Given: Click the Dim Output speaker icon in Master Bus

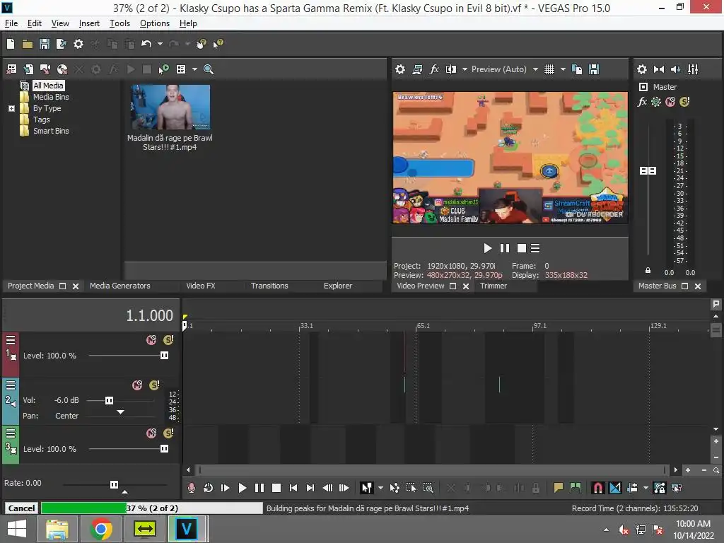Looking at the screenshot, I should [675, 69].
